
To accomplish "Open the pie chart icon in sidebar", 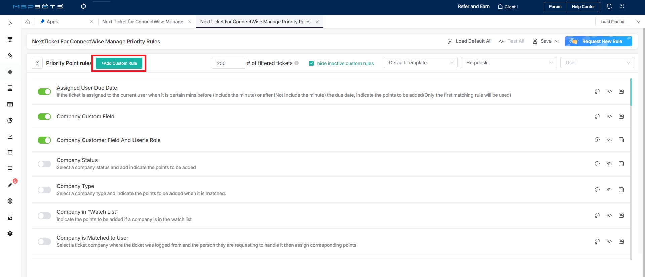I will tap(10, 120).
